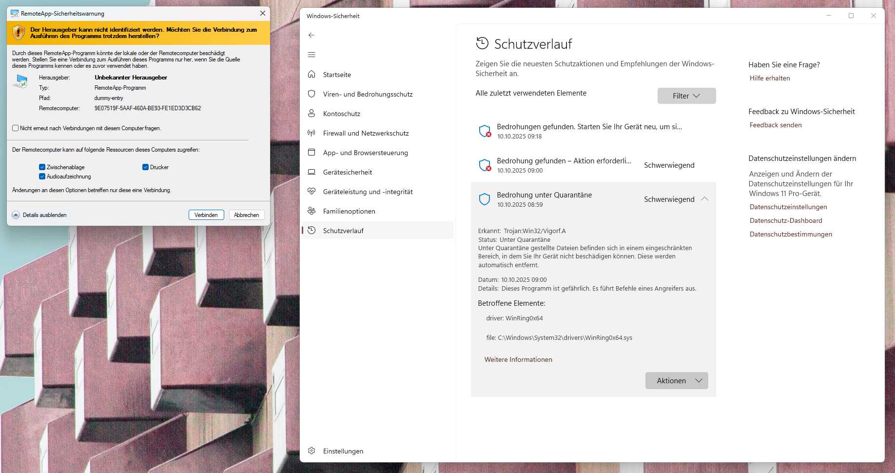
Task: Open the Datenschutz-Dashboard link
Action: [x=786, y=220]
